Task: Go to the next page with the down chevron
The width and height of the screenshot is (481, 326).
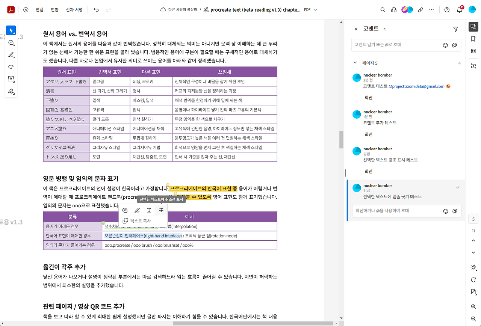Action: point(473,252)
